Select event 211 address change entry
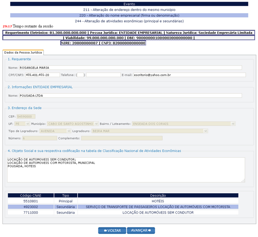This screenshot has width=258, height=237. click(129, 9)
